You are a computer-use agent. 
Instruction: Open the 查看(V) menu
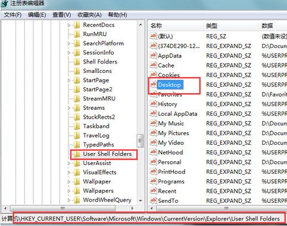61,15
